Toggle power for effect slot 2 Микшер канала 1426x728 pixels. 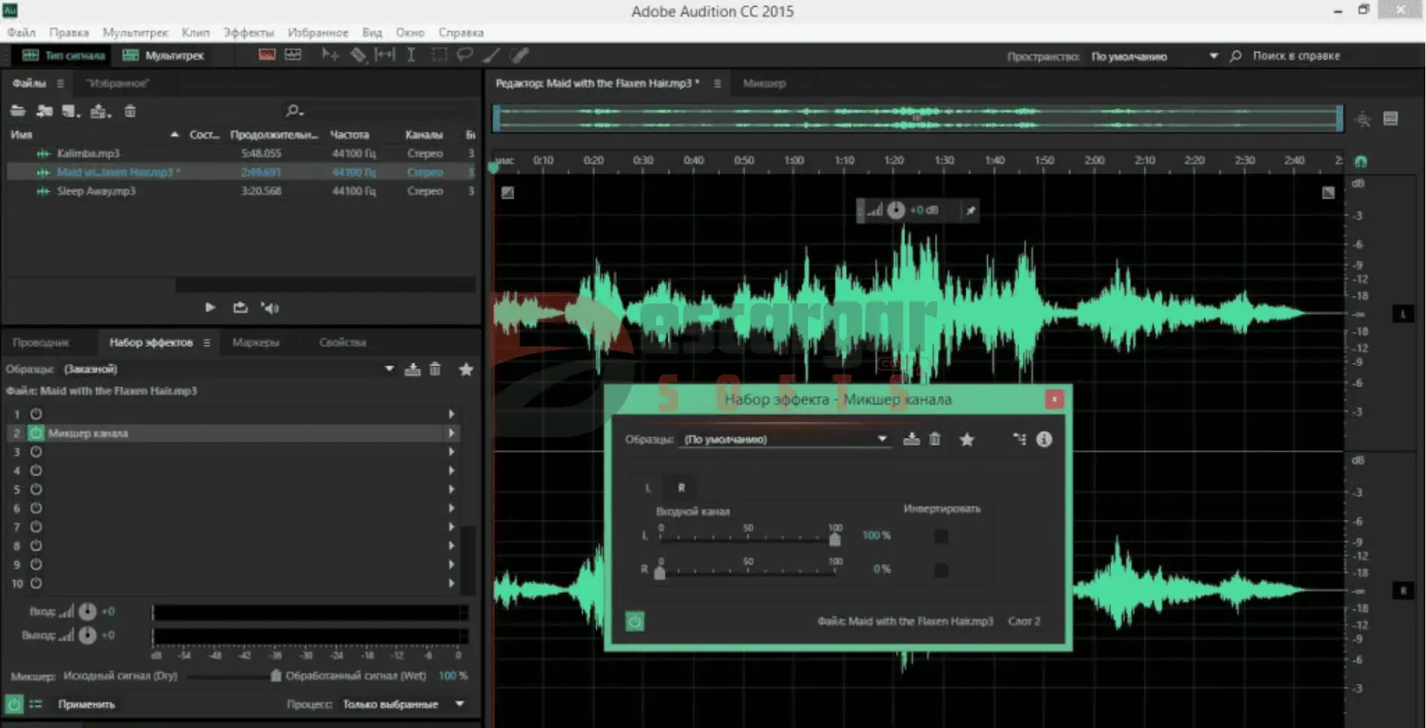[x=36, y=433]
